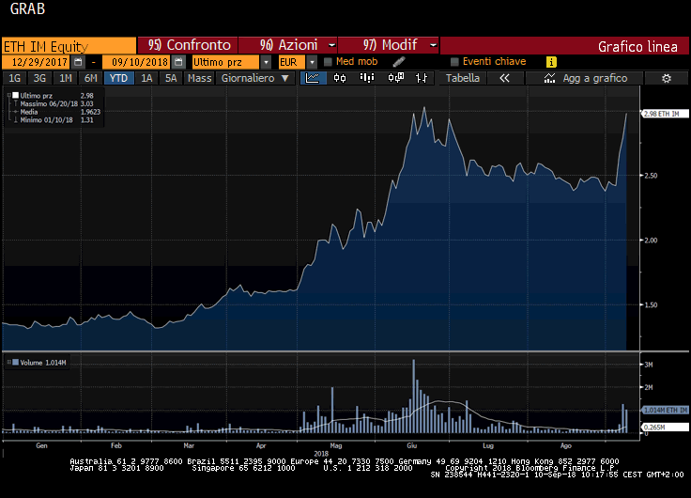This screenshot has width=691, height=498.
Task: Open end date calendar picker
Action: click(x=178, y=62)
